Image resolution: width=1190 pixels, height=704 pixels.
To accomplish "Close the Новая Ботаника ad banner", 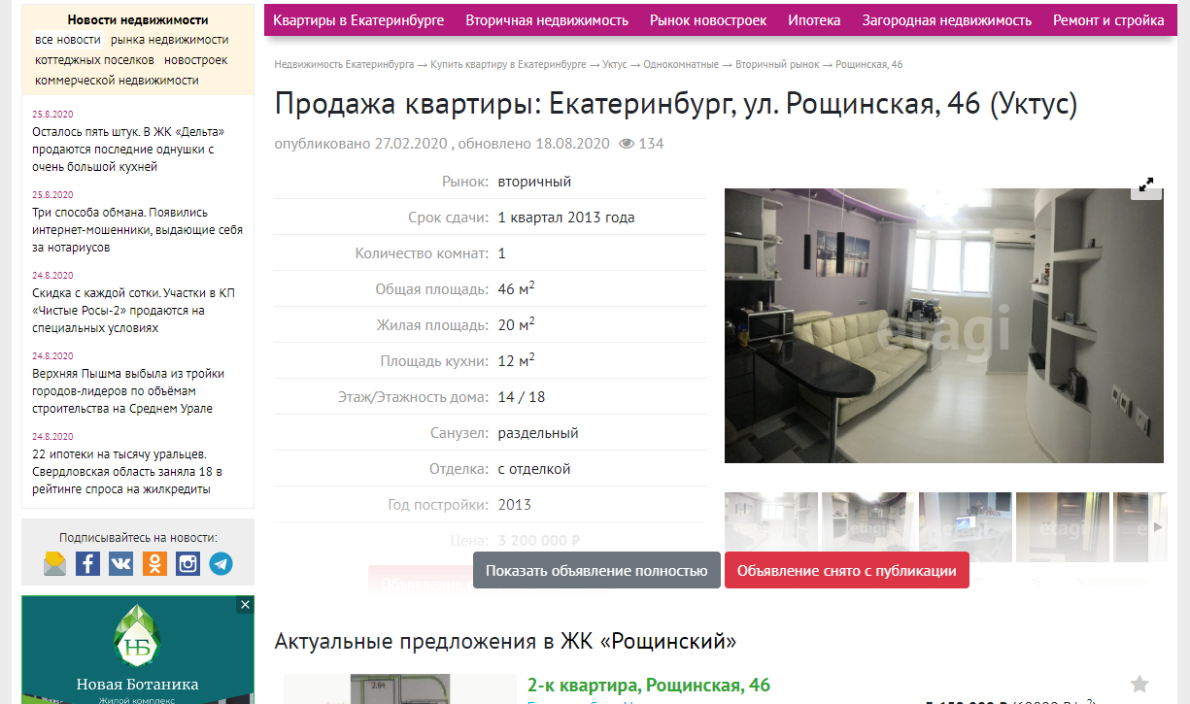I will (245, 605).
